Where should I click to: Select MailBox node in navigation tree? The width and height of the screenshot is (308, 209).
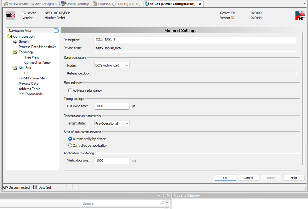click(25, 68)
